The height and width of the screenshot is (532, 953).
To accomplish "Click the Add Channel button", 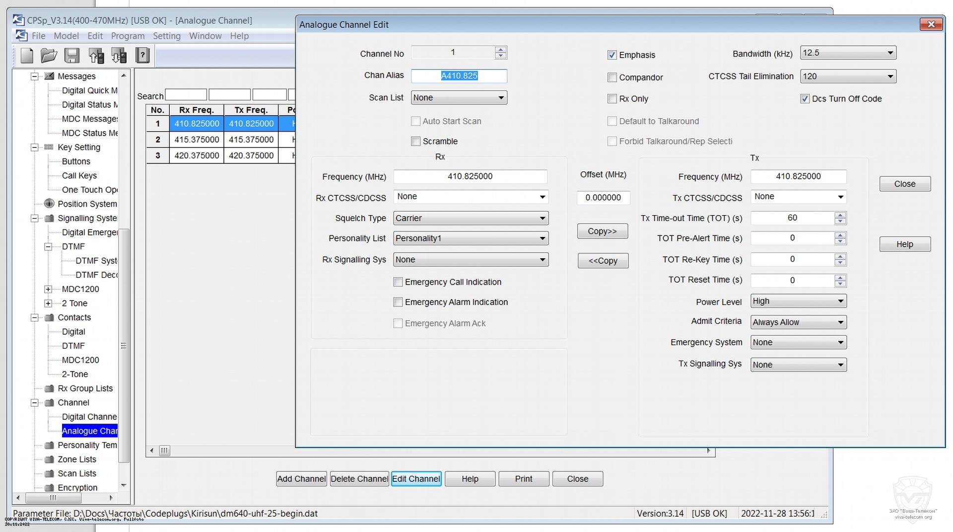I will [x=301, y=479].
